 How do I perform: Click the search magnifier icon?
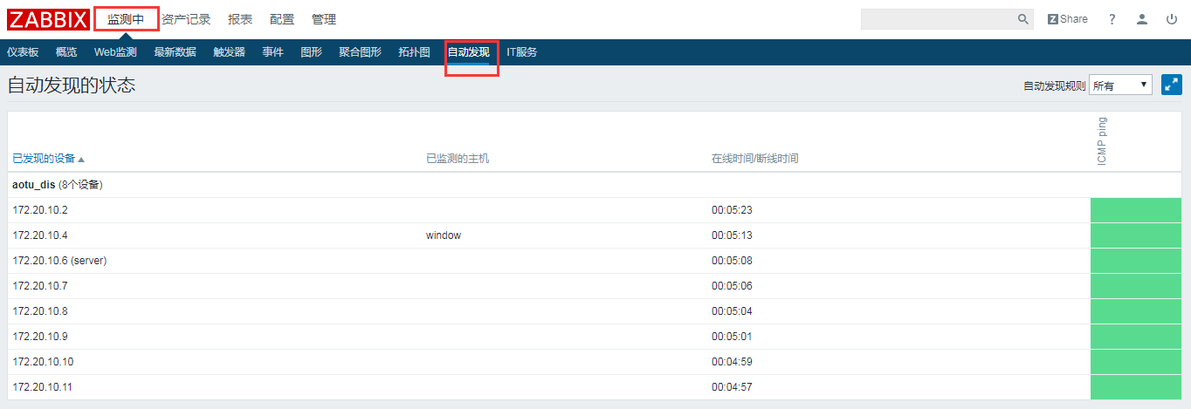coord(1023,19)
